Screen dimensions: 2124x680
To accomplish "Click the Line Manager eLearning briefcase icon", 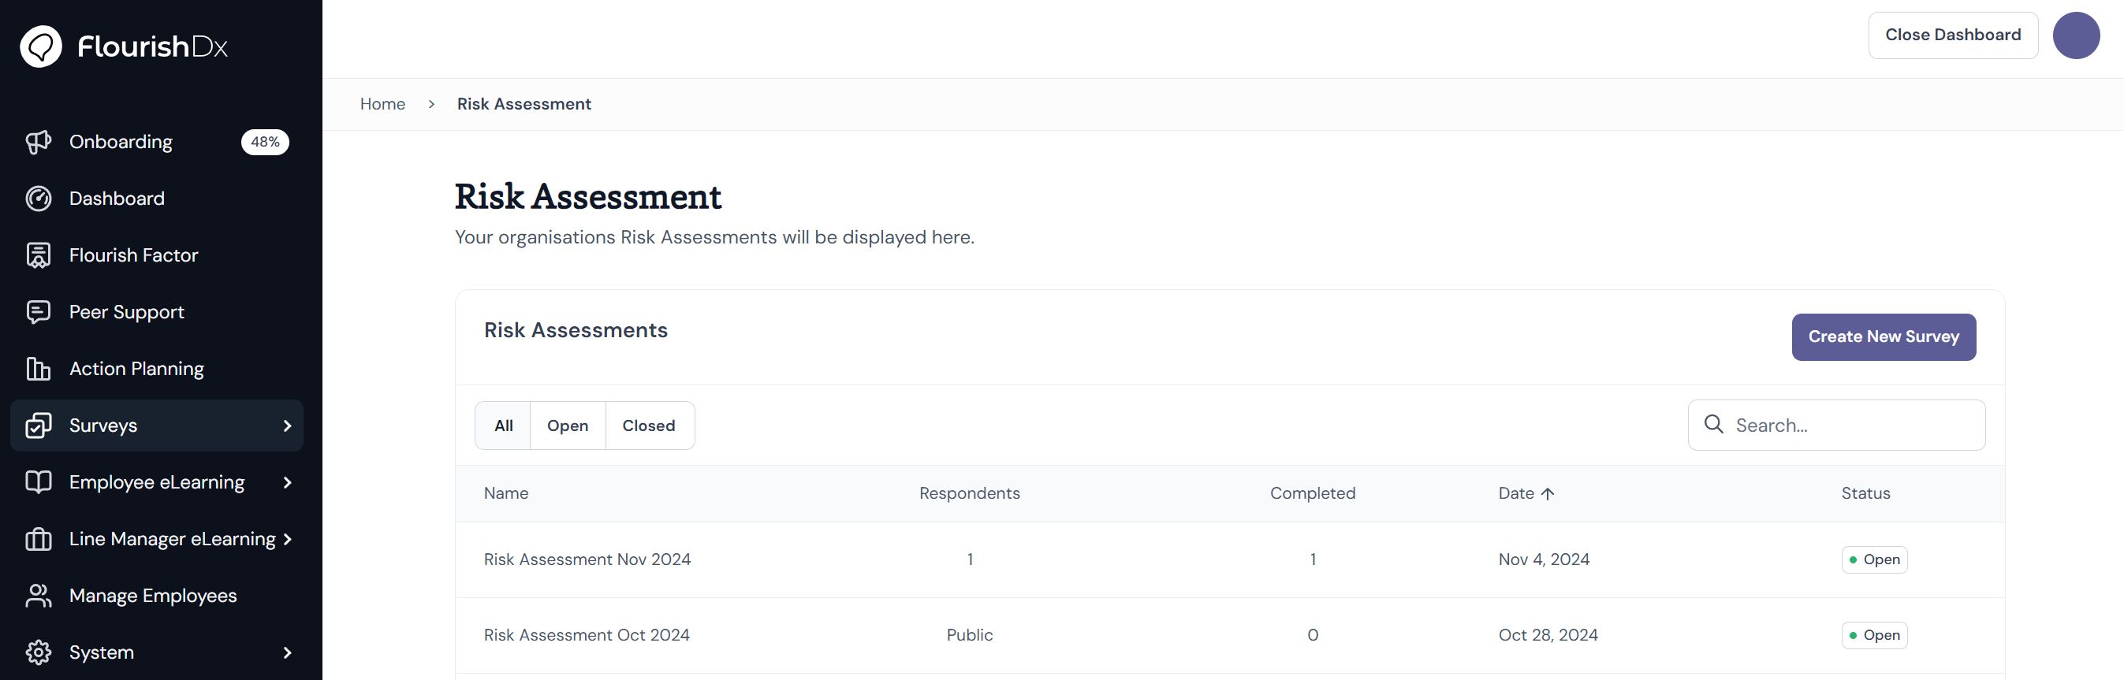I will 38,539.
